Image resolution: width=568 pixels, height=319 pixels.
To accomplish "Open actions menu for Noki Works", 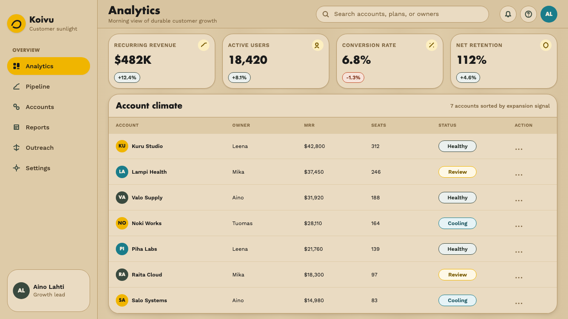I will [x=519, y=226].
